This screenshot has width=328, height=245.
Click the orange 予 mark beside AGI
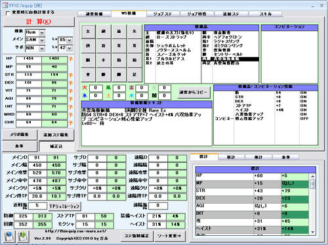tap(71, 99)
